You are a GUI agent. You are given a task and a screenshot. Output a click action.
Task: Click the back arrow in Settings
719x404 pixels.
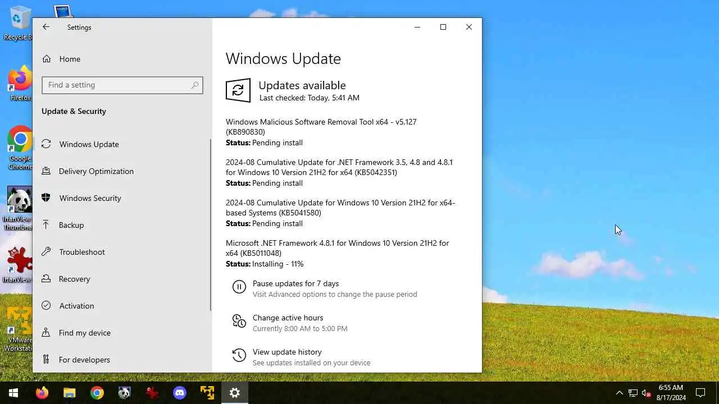tap(46, 27)
